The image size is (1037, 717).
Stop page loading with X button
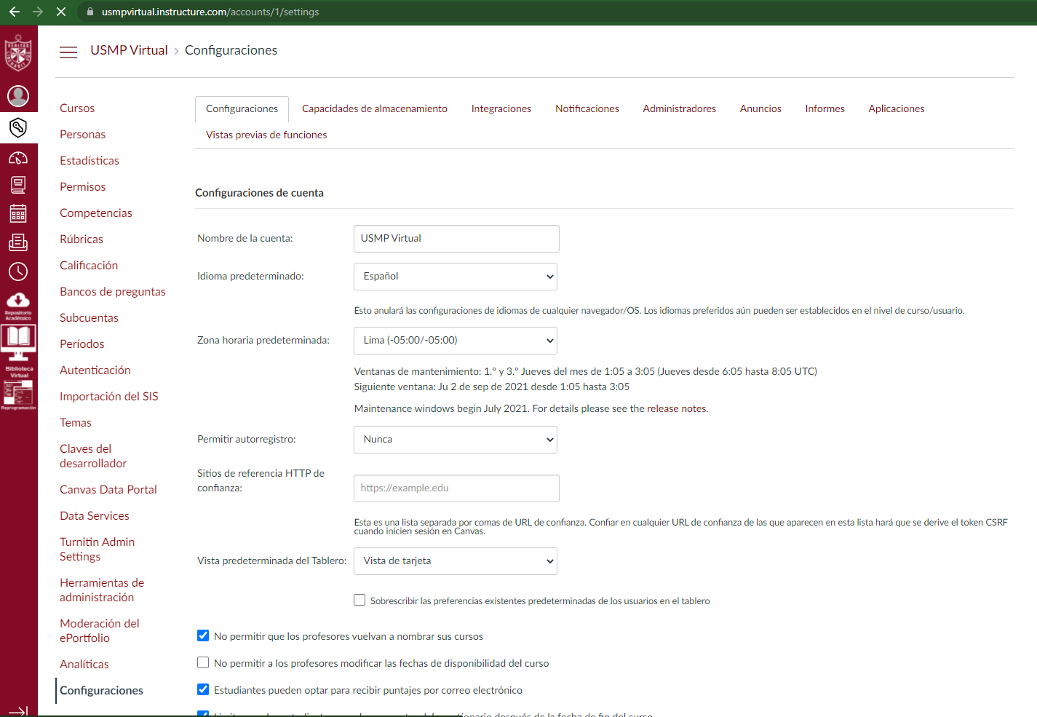(x=61, y=12)
